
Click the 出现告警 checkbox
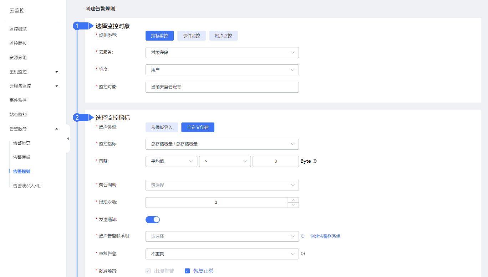(148, 271)
